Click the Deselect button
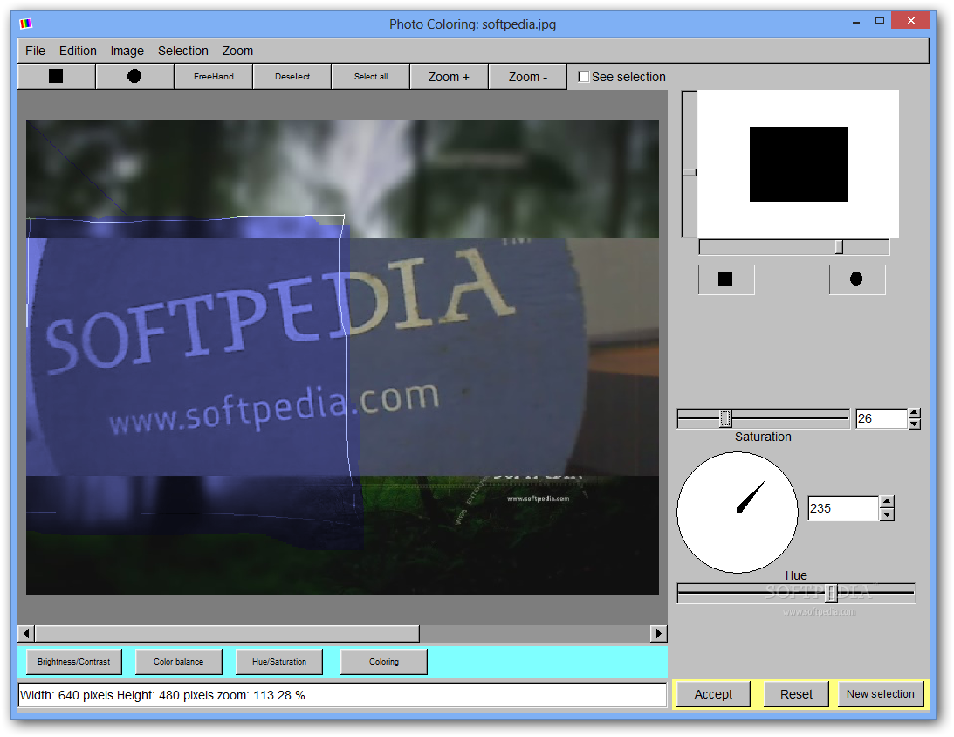Viewport: 954px width, 737px height. pos(292,77)
